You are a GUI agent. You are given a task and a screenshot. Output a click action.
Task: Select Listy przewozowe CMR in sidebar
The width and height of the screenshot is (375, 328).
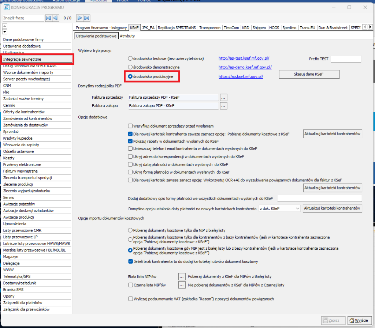pos(37,230)
